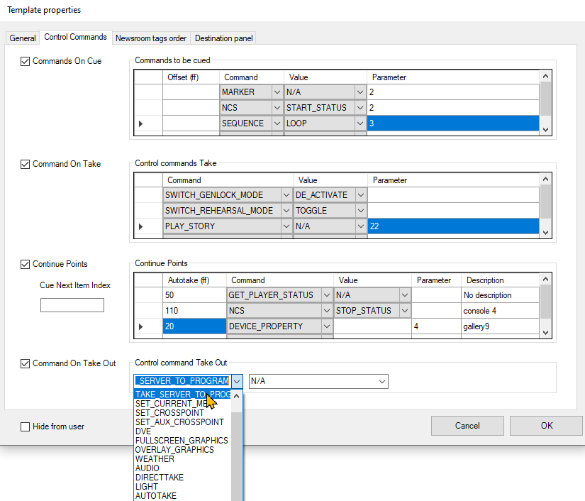Open the Newsroom tags order tab
Viewport: 585px width, 501px height.
151,38
